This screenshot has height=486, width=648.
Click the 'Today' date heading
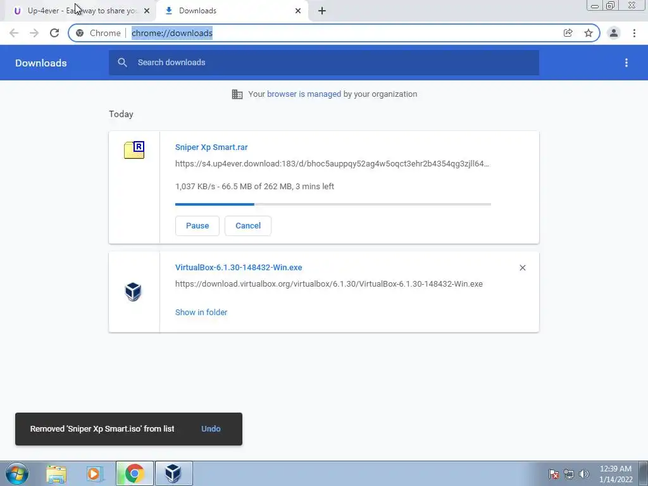point(121,114)
